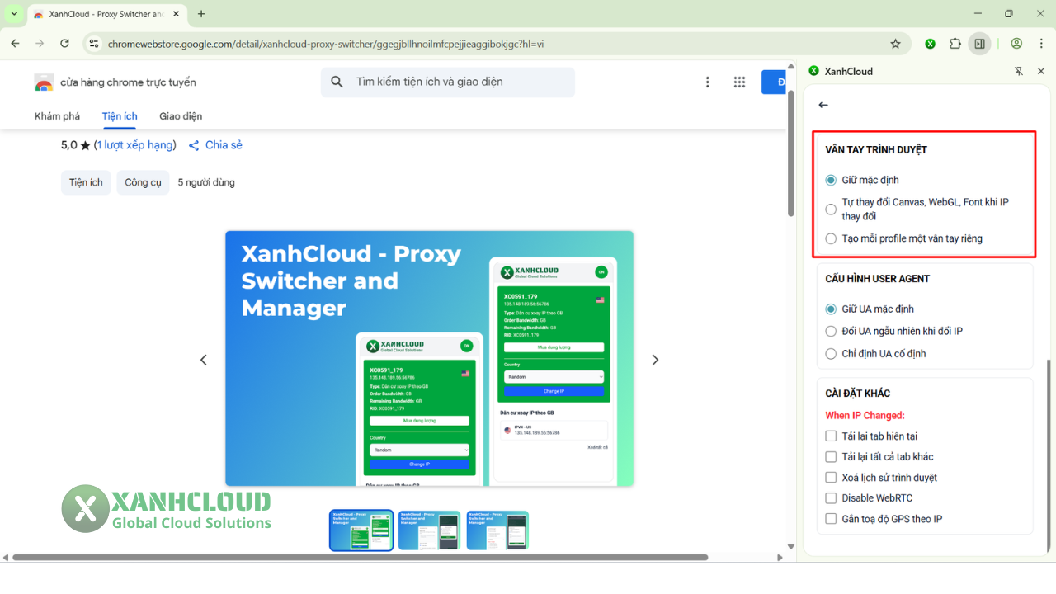This screenshot has height=594, width=1056.
Task: Click the horizontal scrollbar's right arrow
Action: pyautogui.click(x=780, y=558)
